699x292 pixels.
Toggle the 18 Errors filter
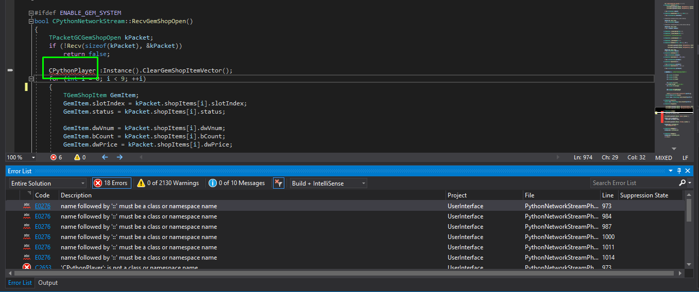pyautogui.click(x=111, y=183)
